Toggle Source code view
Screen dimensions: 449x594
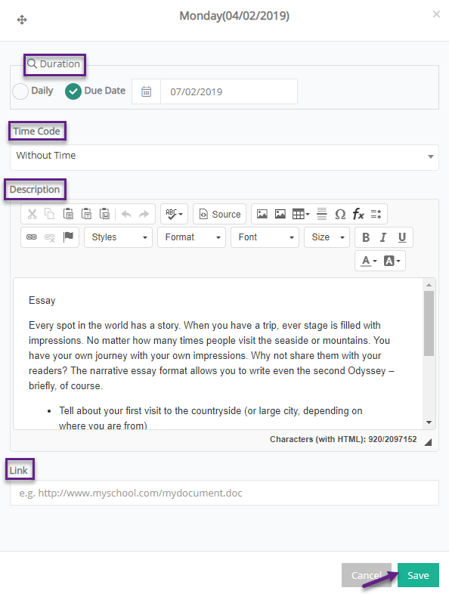pyautogui.click(x=220, y=214)
